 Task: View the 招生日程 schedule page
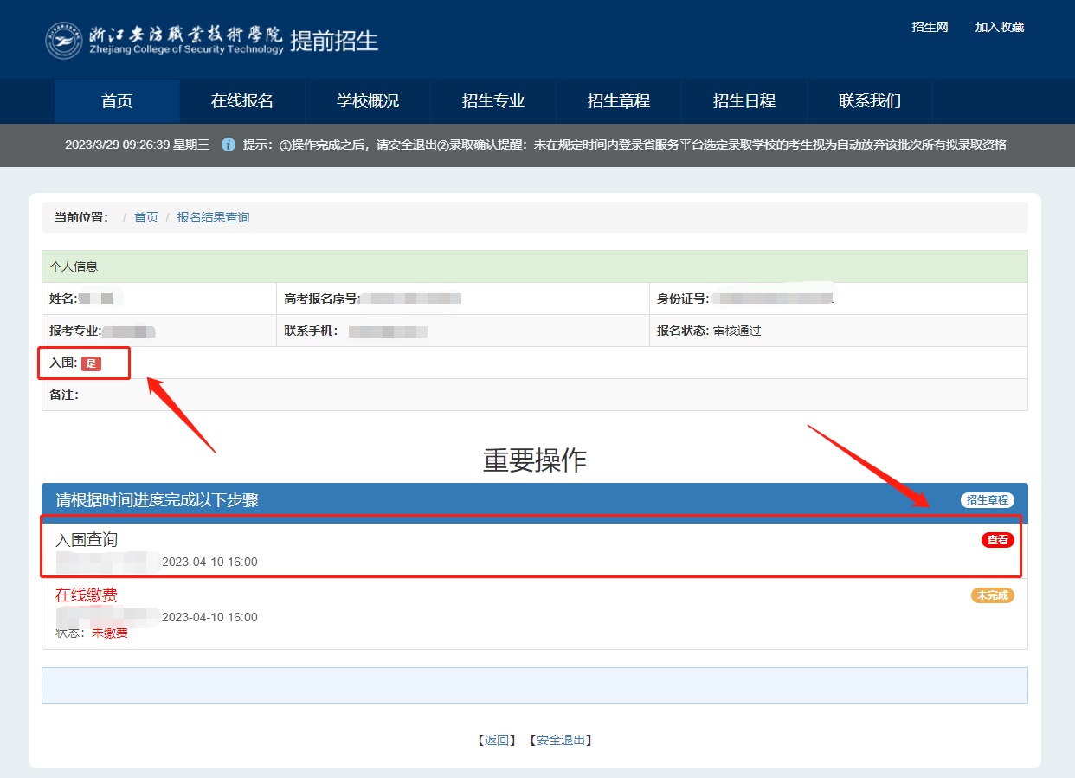coord(744,101)
